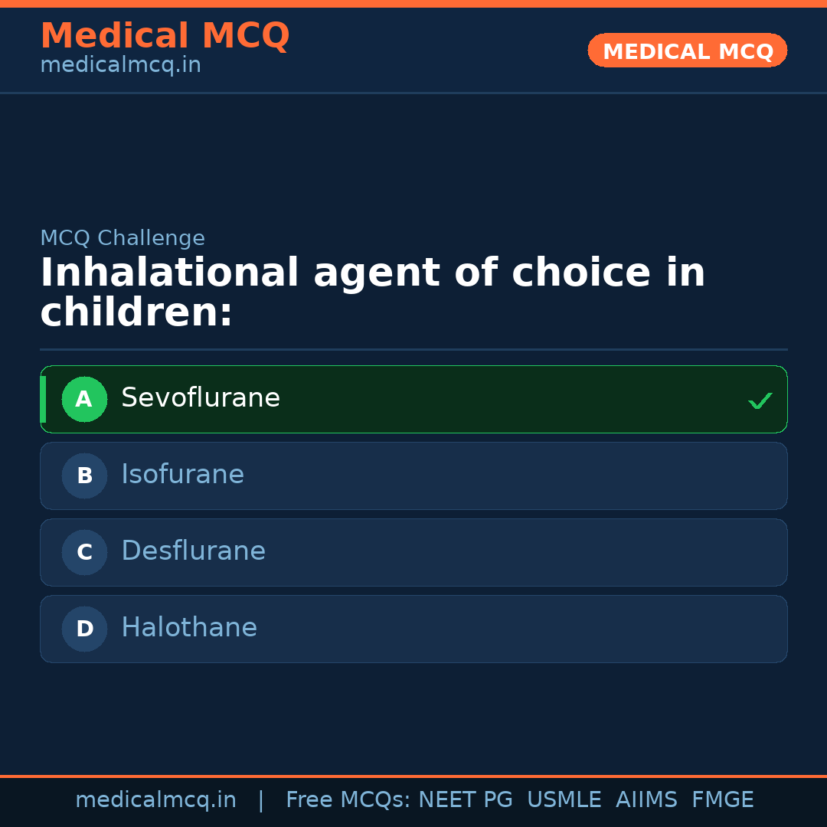Screen dimensions: 827x827
Task: Click the D option circle
Action: click(84, 629)
